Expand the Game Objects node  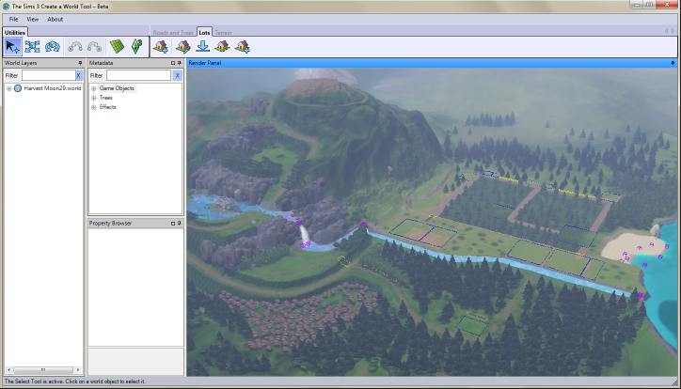tap(93, 88)
